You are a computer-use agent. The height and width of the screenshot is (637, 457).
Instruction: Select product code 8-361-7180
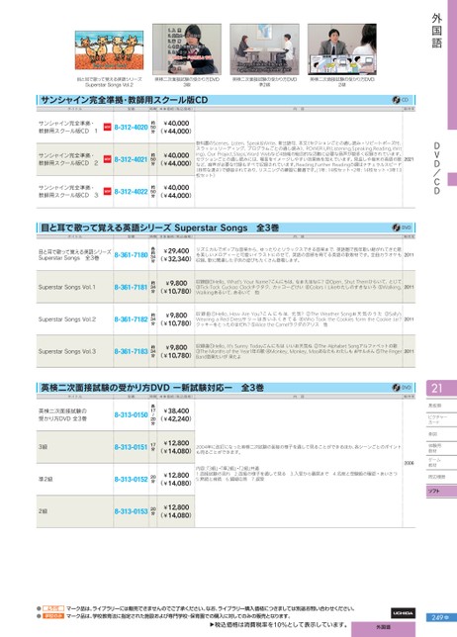coord(131,255)
